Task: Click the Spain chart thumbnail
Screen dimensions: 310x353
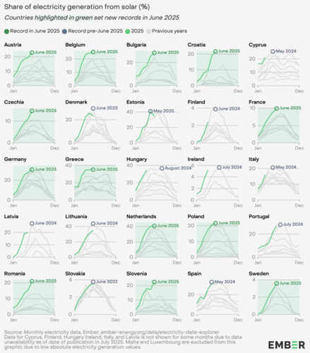Action: [x=213, y=297]
